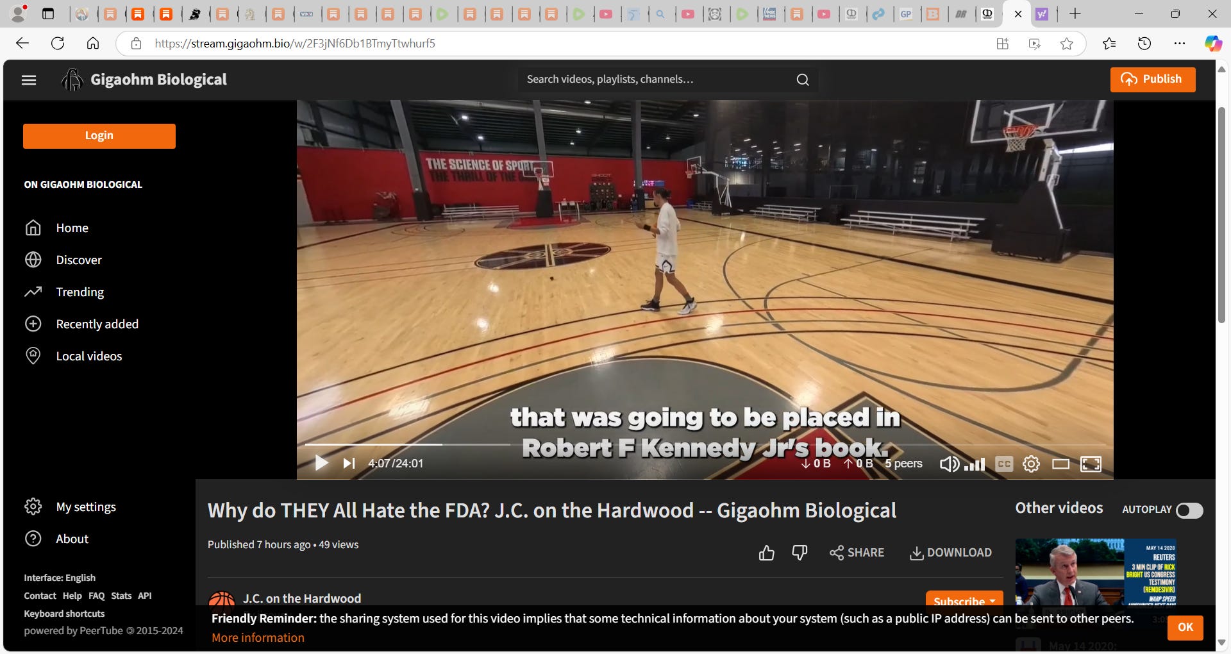This screenshot has height=654, width=1231.
Task: Seek on the video progress bar
Action: click(705, 444)
